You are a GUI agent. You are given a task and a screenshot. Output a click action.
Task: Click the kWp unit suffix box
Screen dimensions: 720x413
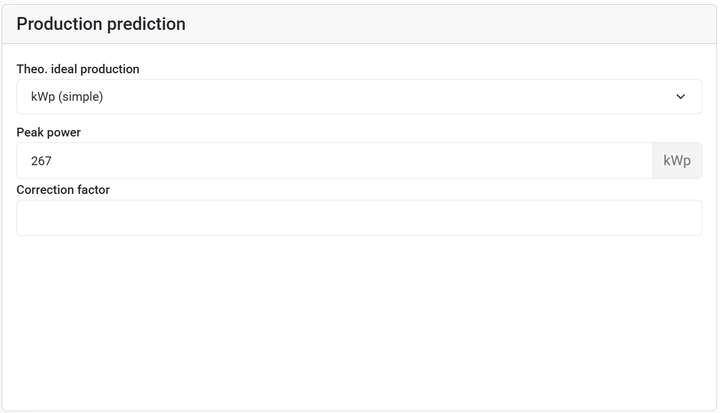tap(677, 161)
